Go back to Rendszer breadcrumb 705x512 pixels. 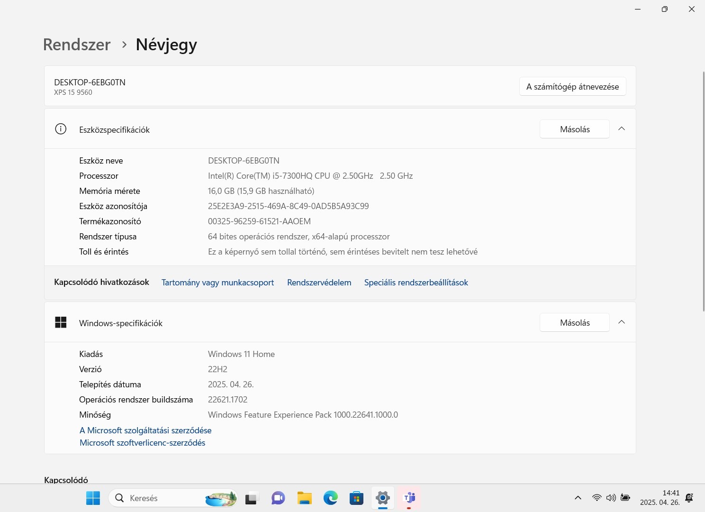77,45
